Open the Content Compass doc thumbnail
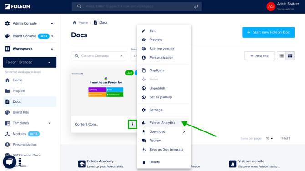This screenshot has height=171, width=305. pos(104,93)
